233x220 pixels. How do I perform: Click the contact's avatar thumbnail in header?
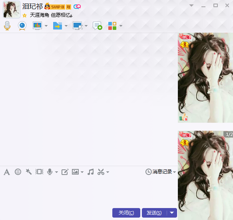(x=12, y=10)
